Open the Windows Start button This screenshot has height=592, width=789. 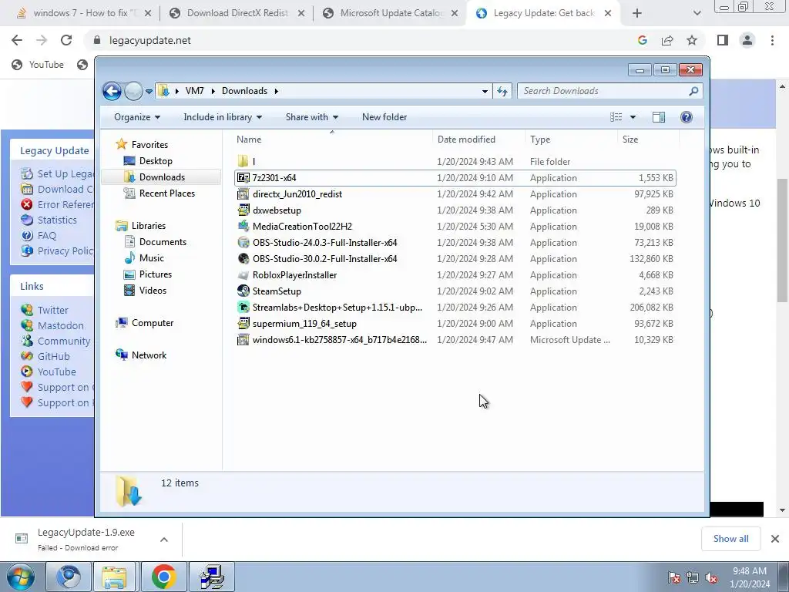tap(20, 577)
